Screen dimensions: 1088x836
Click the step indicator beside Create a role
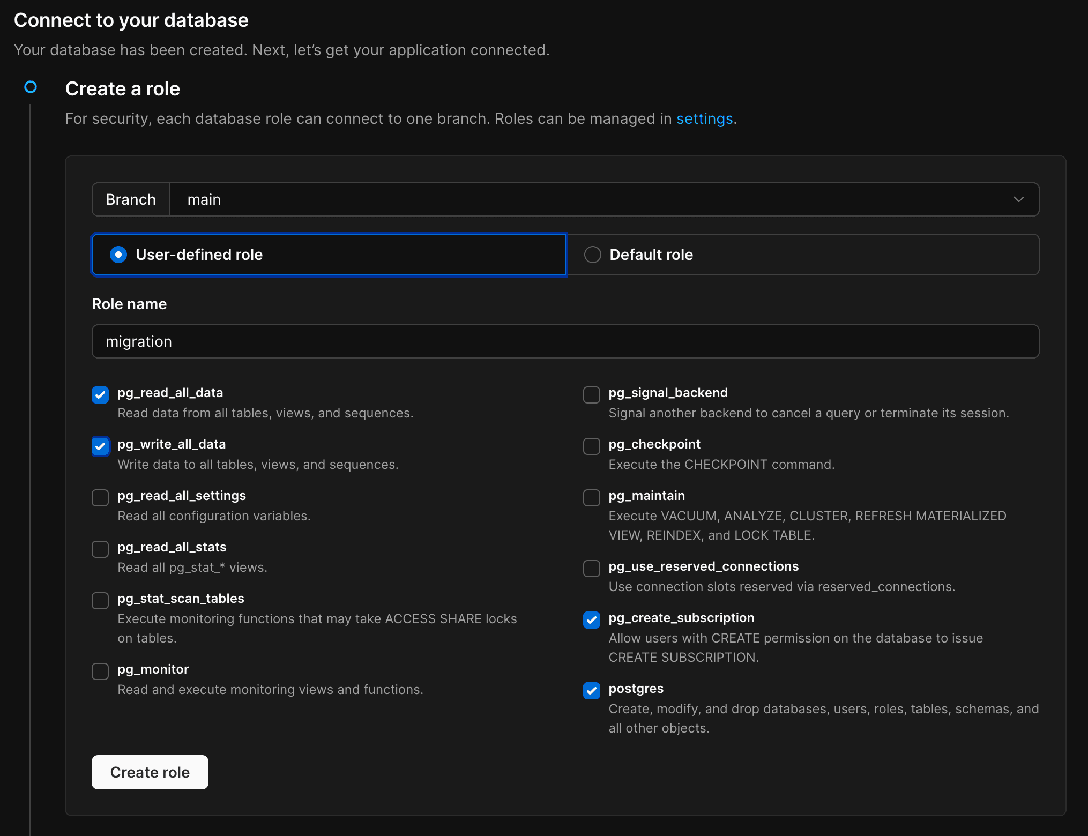click(x=31, y=86)
